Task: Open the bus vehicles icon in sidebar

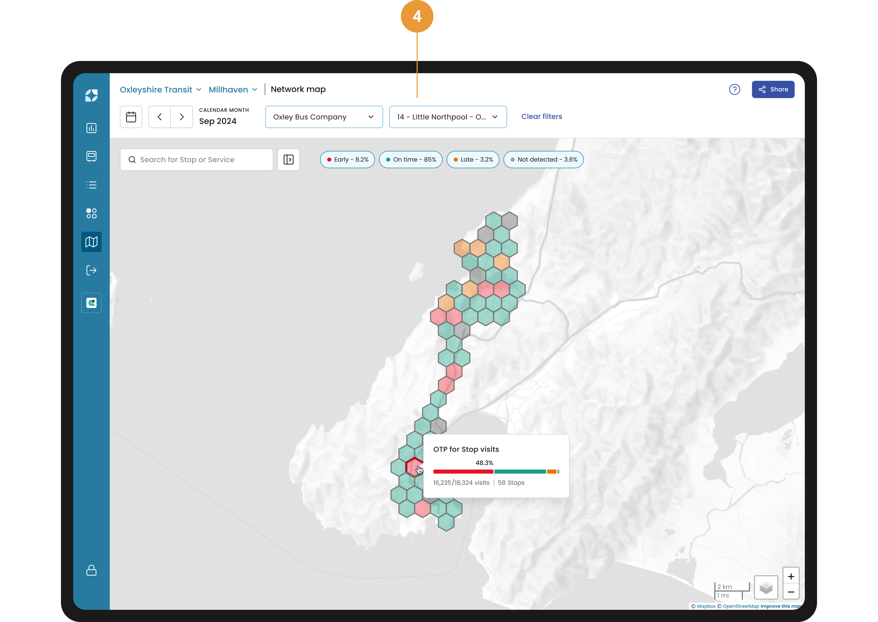Action: [91, 156]
